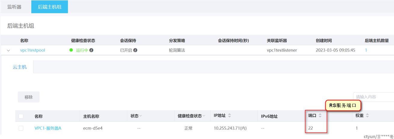This screenshot has height=139, width=394.
Task: Click info icon next to 运行中 status
Action: click(91, 50)
